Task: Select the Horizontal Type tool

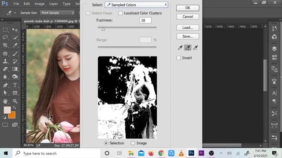Action: click(15, 85)
